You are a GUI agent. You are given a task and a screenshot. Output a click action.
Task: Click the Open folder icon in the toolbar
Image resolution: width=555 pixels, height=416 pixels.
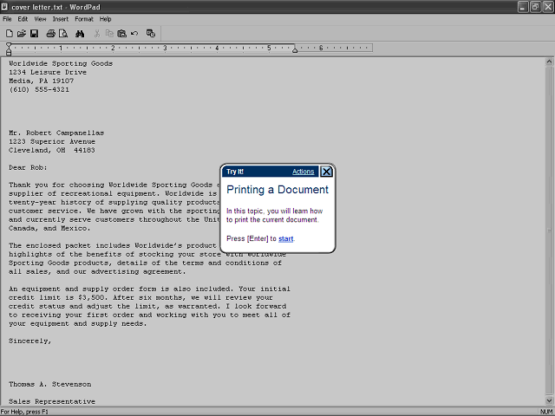tap(22, 34)
